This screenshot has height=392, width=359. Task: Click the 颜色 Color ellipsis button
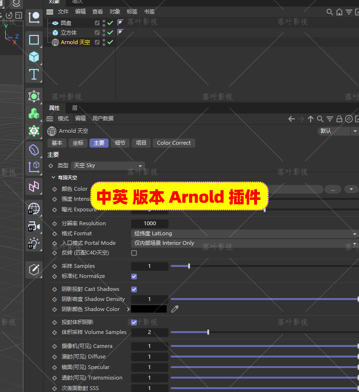(333, 189)
